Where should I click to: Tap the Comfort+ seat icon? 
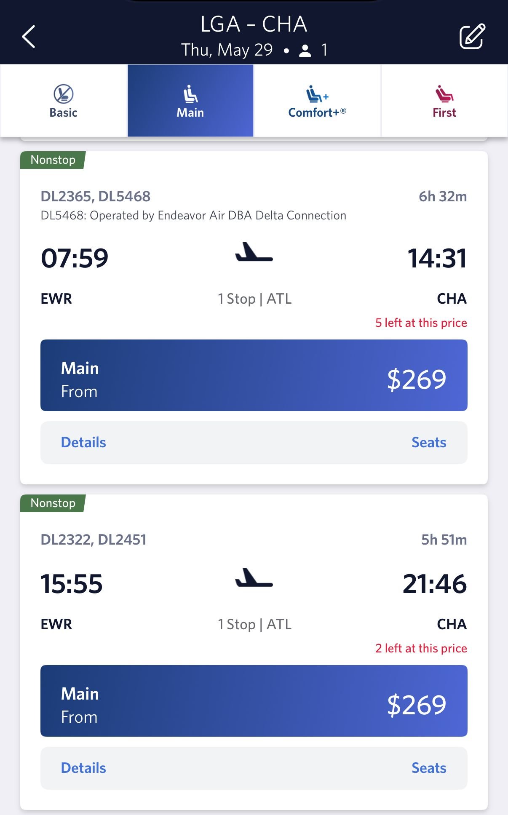(316, 94)
